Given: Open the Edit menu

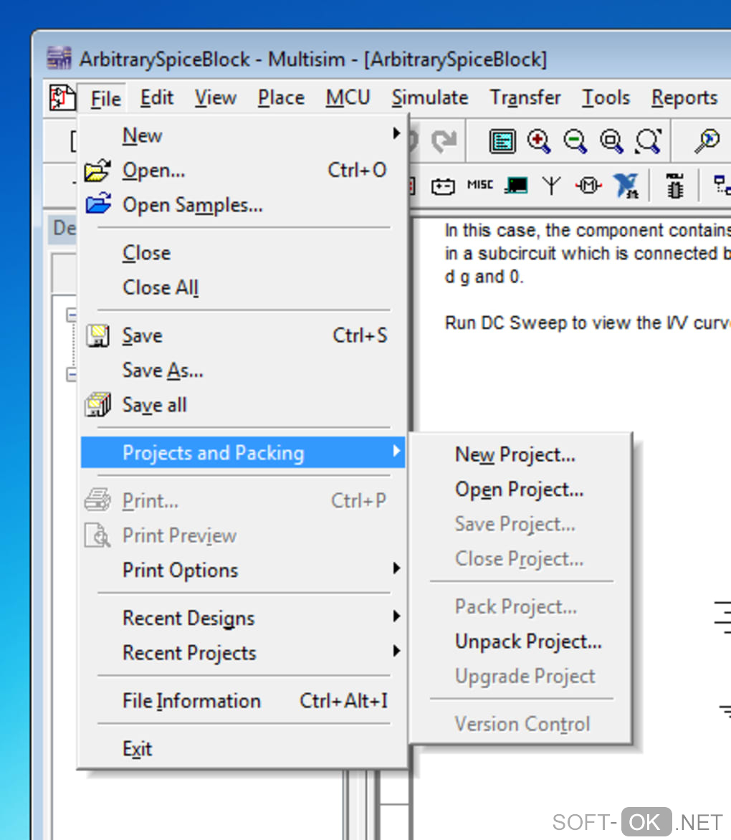Looking at the screenshot, I should 157,97.
